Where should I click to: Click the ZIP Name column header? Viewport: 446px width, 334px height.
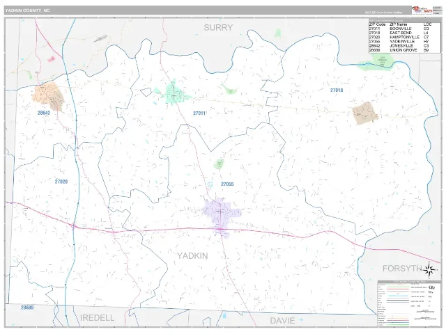point(398,24)
